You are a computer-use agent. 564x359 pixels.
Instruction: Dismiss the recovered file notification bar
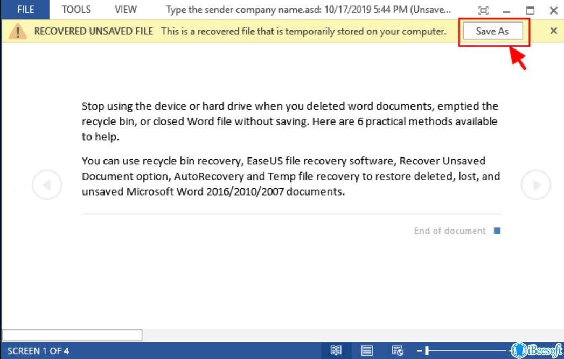click(553, 31)
